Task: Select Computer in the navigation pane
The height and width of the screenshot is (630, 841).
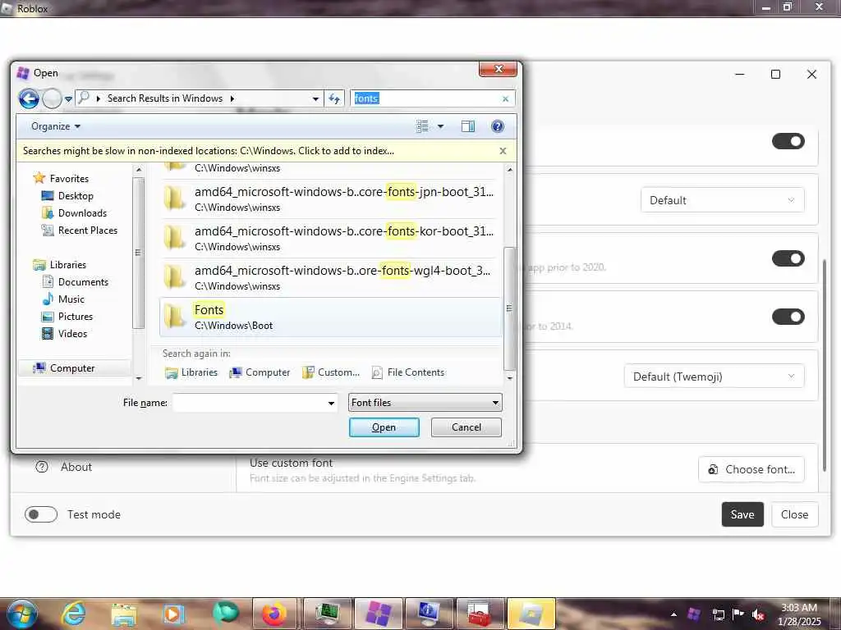Action: pos(72,368)
